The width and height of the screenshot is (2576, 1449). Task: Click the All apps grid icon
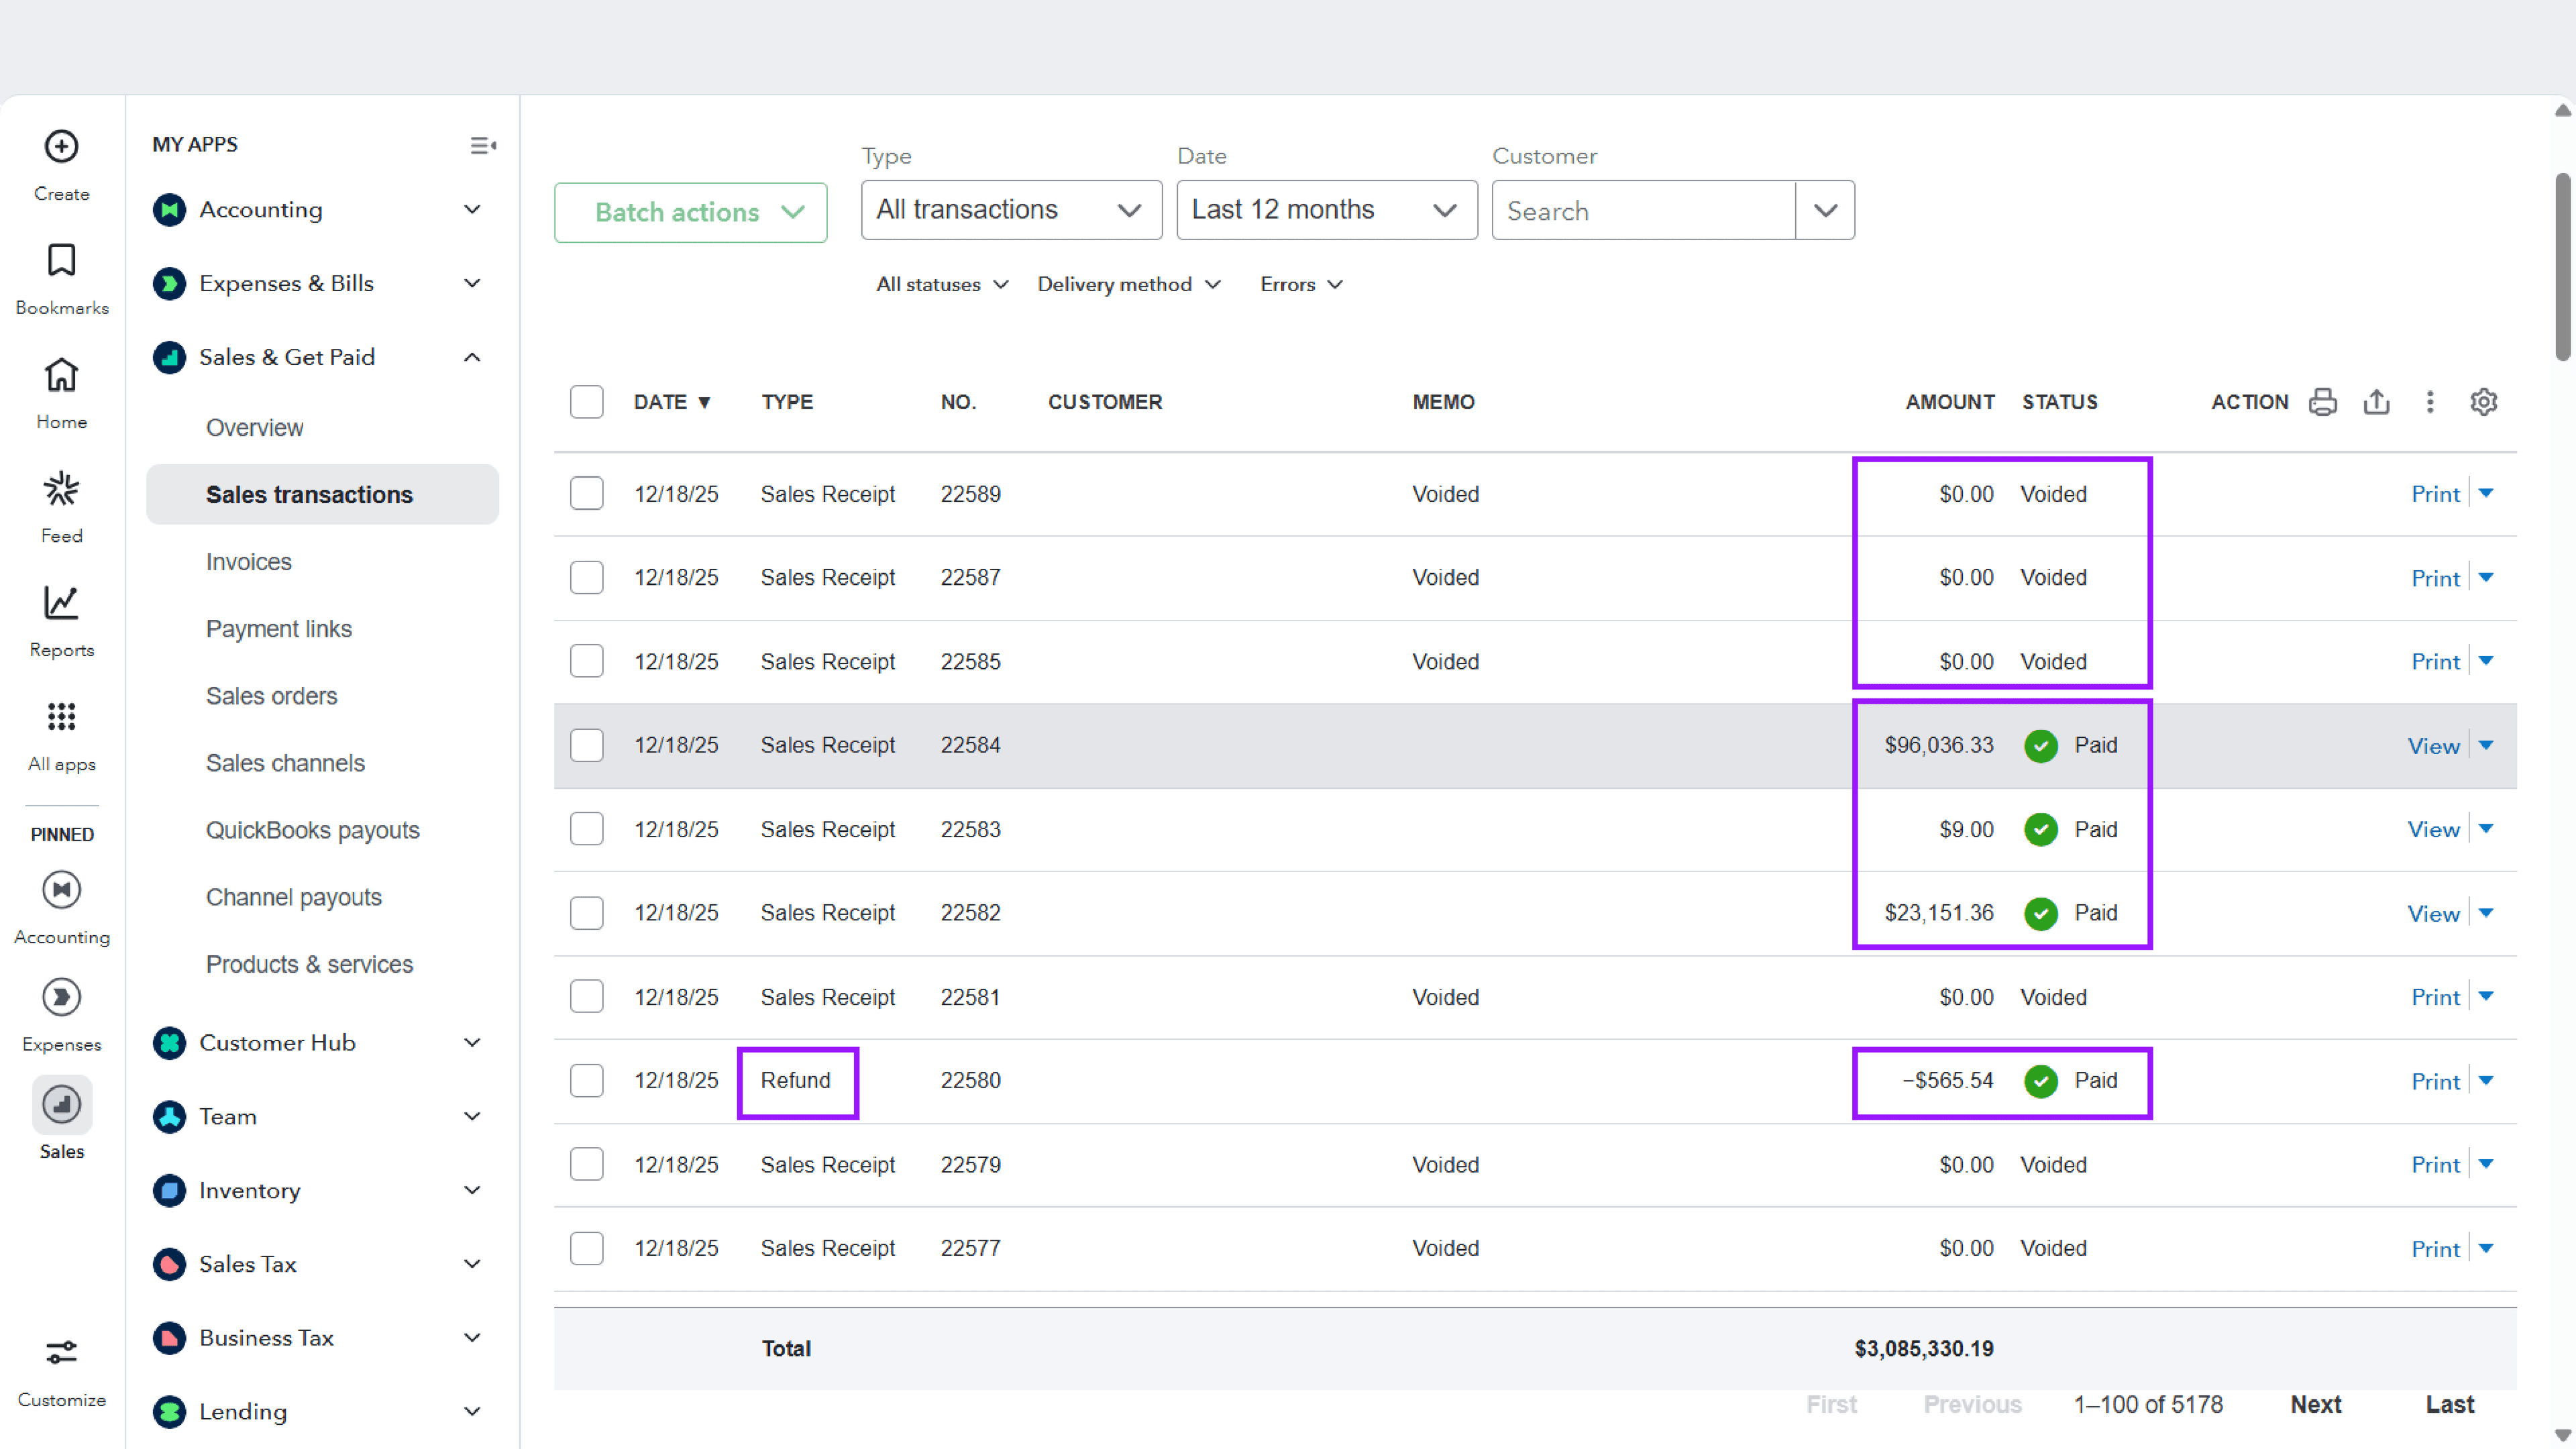[x=61, y=717]
